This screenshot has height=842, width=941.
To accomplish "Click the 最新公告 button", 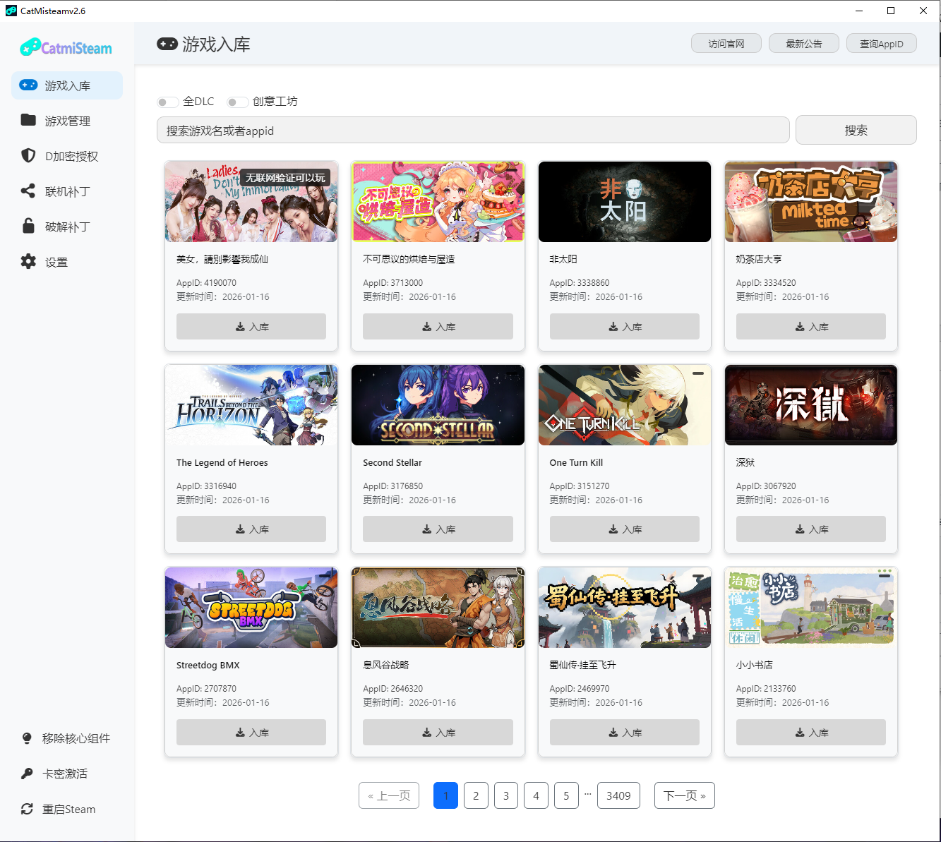I will coord(804,43).
